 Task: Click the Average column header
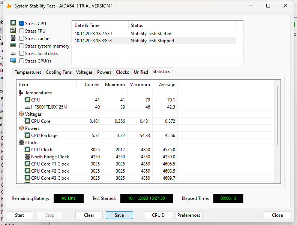tap(165, 85)
